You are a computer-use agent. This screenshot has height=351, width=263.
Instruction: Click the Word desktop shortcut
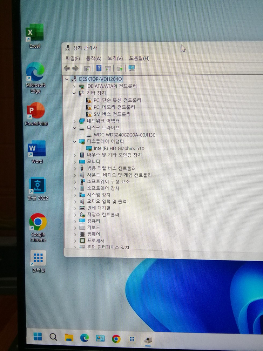(x=37, y=152)
